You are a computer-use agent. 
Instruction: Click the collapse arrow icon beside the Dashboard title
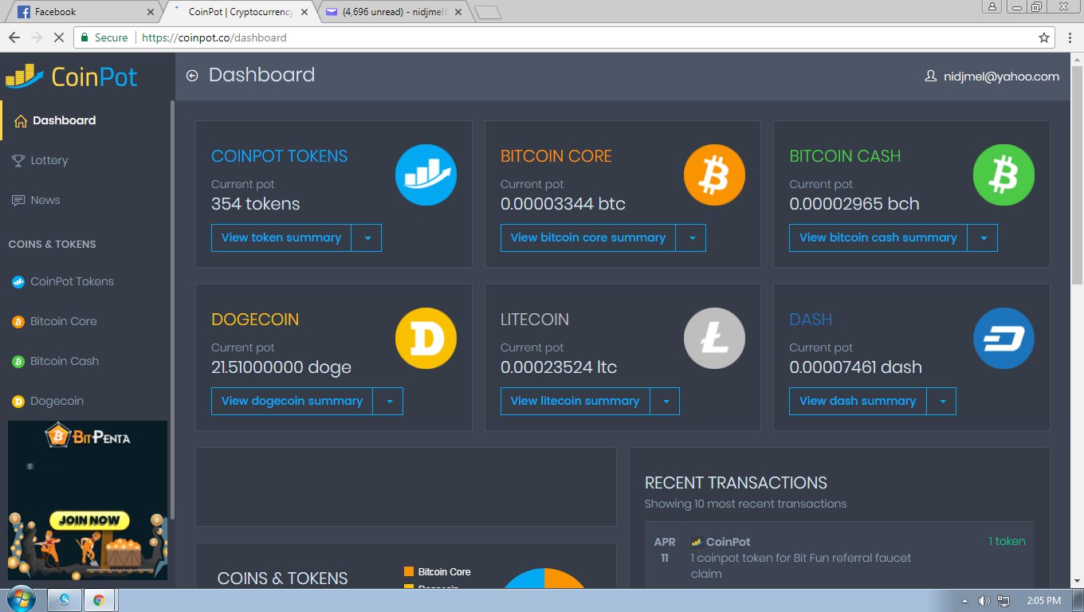[x=192, y=76]
